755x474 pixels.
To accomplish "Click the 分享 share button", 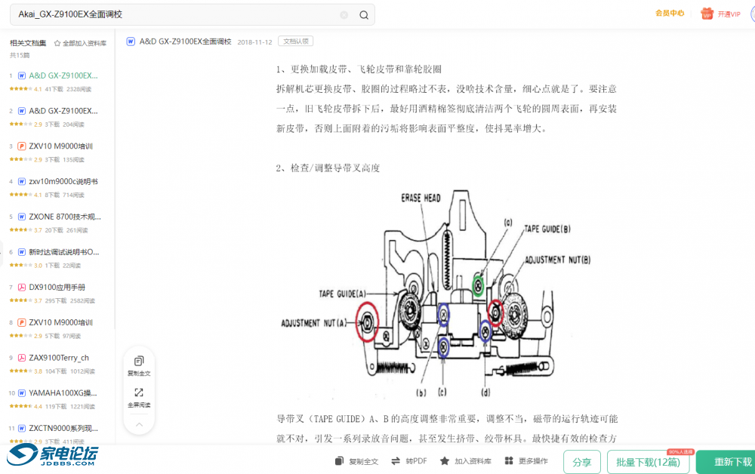I will (x=581, y=462).
